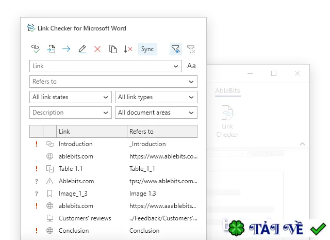The height and width of the screenshot is (240, 330).
Task: Click the warning triangle beside Ablebits.com
Action: [x=49, y=181]
